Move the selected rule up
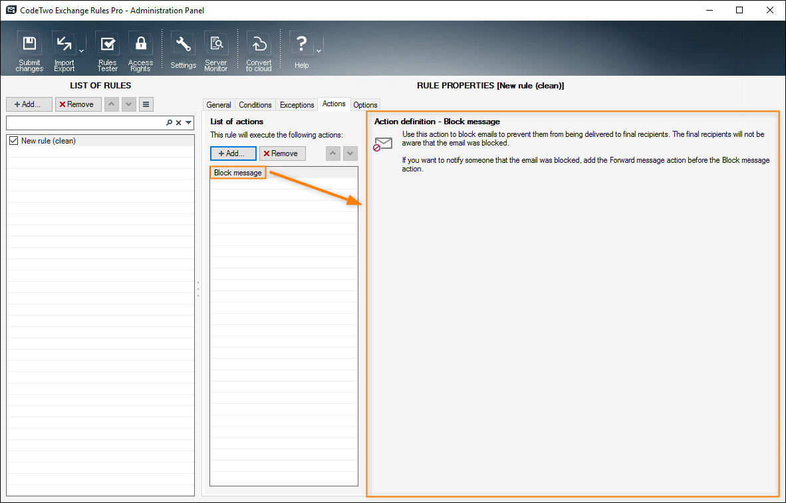The image size is (786, 503). coord(111,104)
